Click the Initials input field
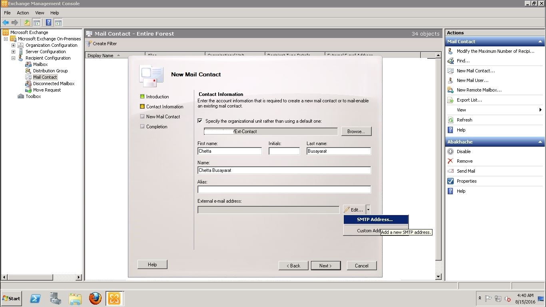546x307 pixels. (x=284, y=151)
